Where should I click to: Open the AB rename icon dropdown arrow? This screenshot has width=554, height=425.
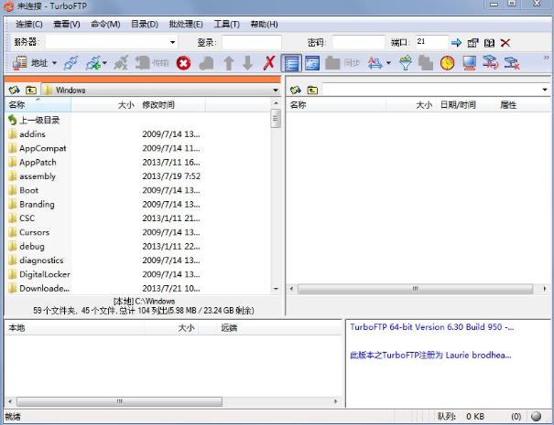tap(388, 63)
